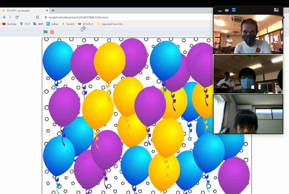Reload the Scratch page
The width and height of the screenshot is (289, 194).
click(17, 17)
